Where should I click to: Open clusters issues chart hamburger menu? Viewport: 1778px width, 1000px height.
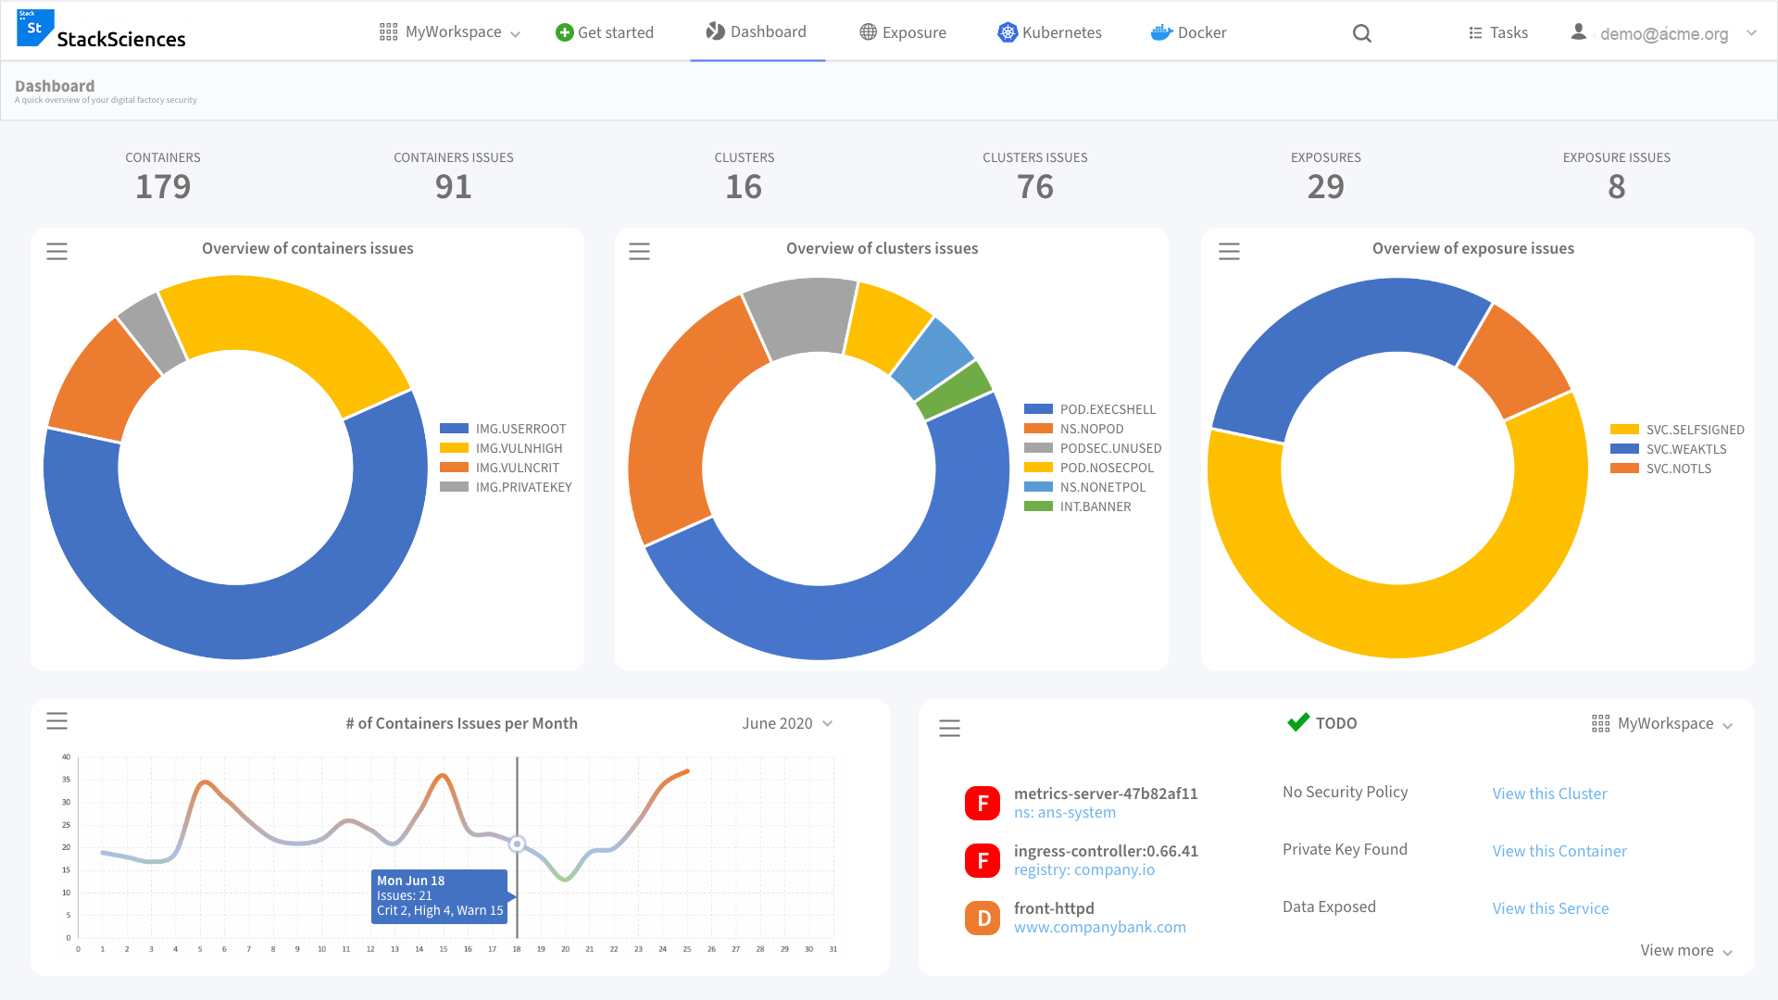pos(639,251)
